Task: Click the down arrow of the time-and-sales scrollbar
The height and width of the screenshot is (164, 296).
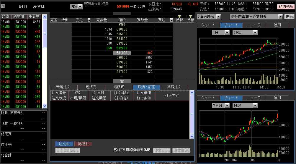Action: tap(45, 106)
